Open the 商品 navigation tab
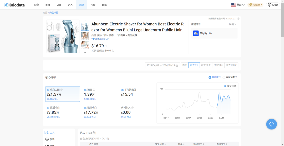Image resolution: width=284 pixels, height=146 pixels. (82, 5)
